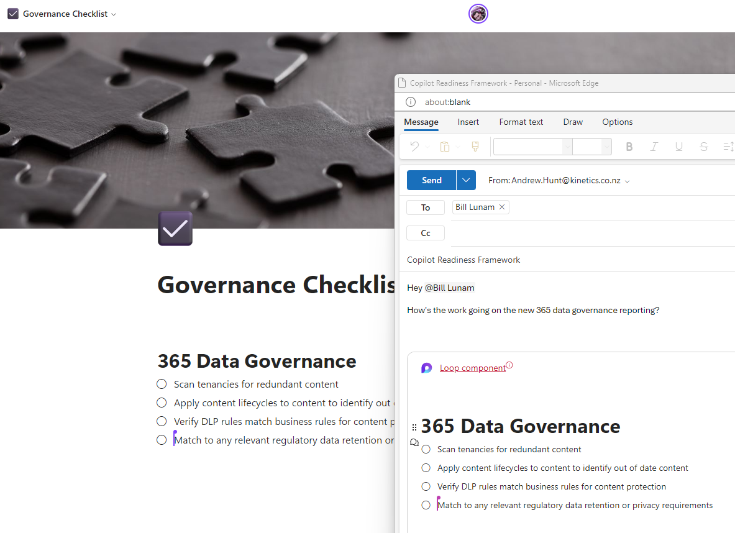Open the Loop component link
This screenshot has width=735, height=533.
pyautogui.click(x=472, y=368)
